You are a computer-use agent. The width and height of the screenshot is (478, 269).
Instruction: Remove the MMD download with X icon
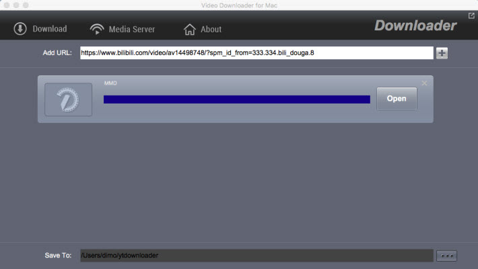(424, 83)
